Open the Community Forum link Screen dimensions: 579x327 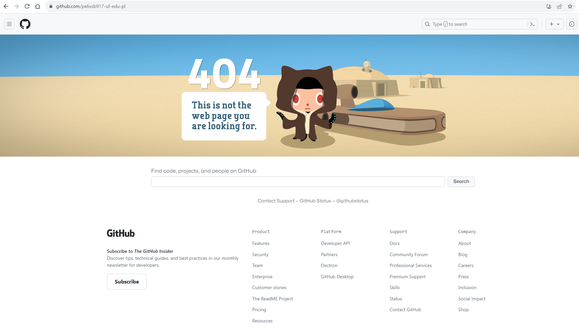(x=409, y=254)
